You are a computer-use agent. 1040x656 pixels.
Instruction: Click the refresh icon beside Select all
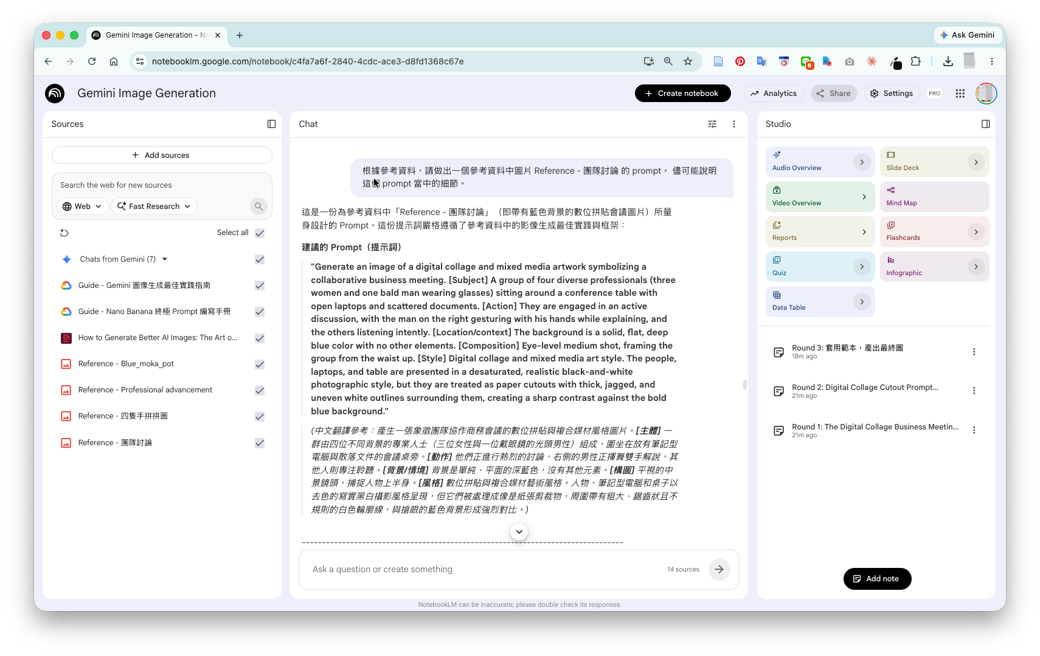click(64, 233)
